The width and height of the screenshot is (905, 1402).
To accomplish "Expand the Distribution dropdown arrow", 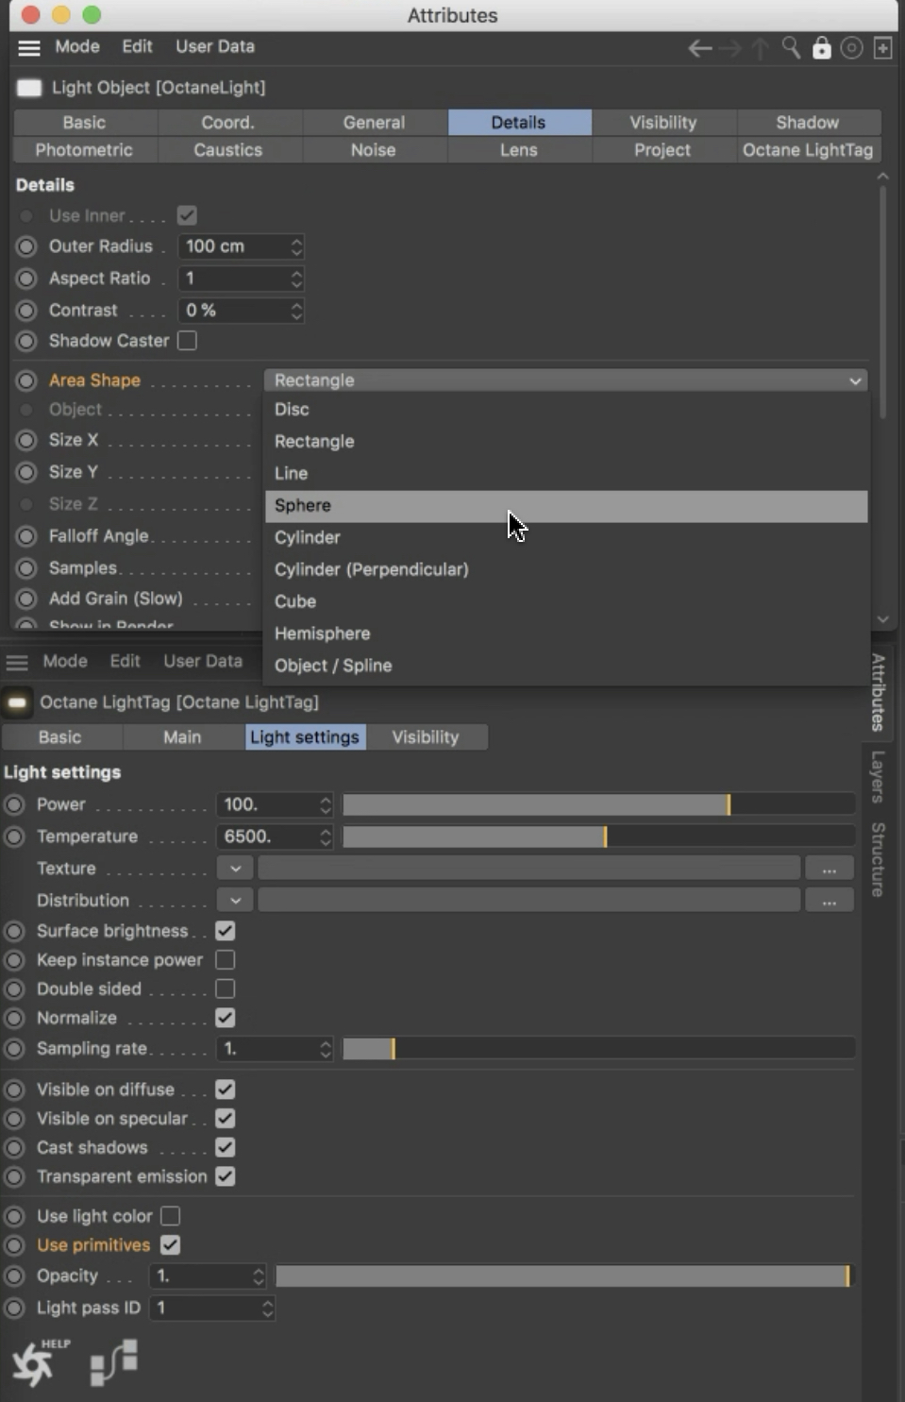I will [235, 901].
